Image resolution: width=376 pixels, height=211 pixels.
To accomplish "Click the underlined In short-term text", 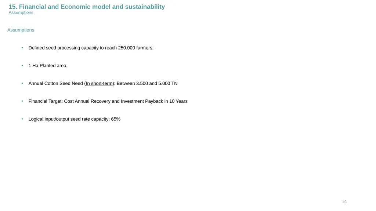I will click(99, 83).
